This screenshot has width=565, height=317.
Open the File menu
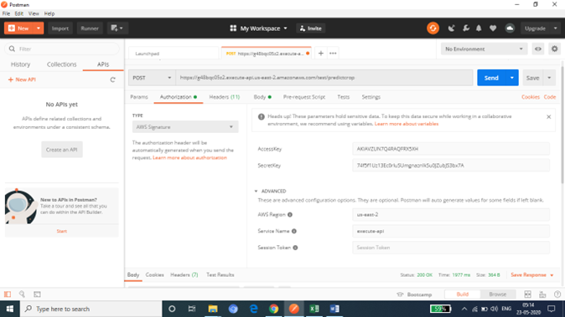tap(6, 13)
